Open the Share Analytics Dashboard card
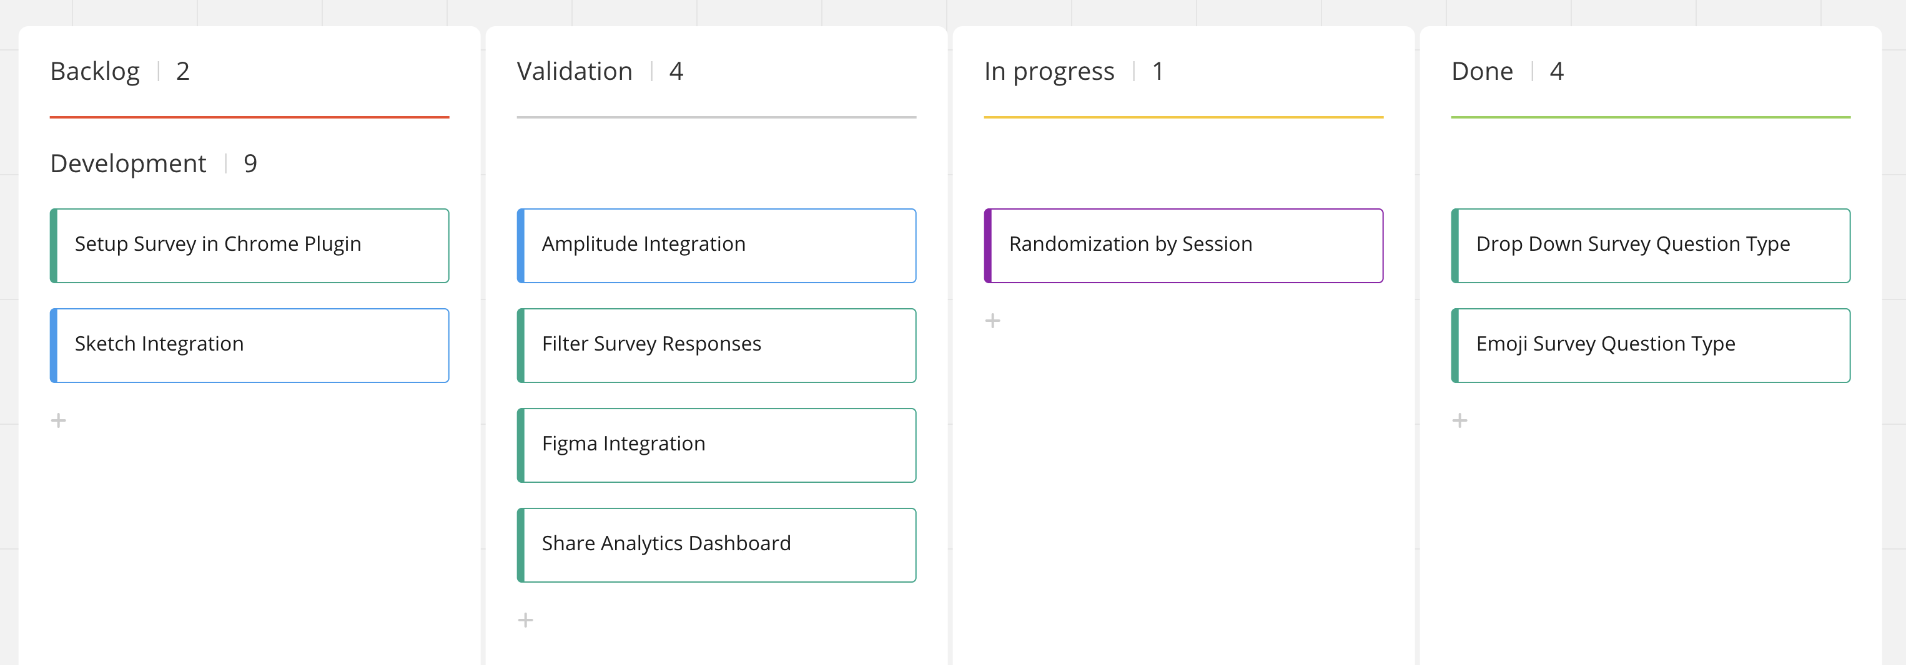The width and height of the screenshot is (1906, 665). 717,545
